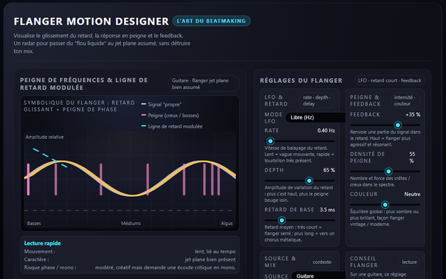The width and height of the screenshot is (446, 279).
Task: Click the 'Médiums' axis label on the chart
Action: pyautogui.click(x=131, y=224)
